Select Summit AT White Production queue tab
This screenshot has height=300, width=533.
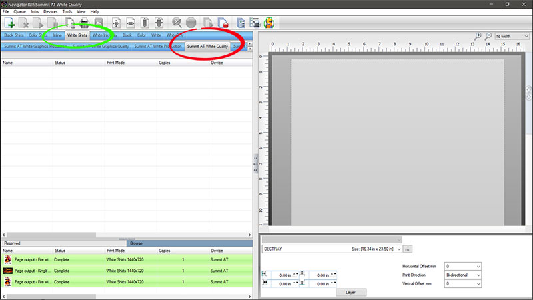pyautogui.click(x=158, y=46)
